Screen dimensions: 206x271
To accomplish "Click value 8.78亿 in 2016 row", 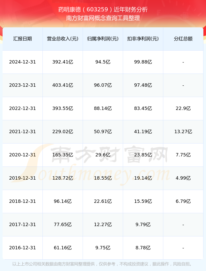I will (143, 248).
